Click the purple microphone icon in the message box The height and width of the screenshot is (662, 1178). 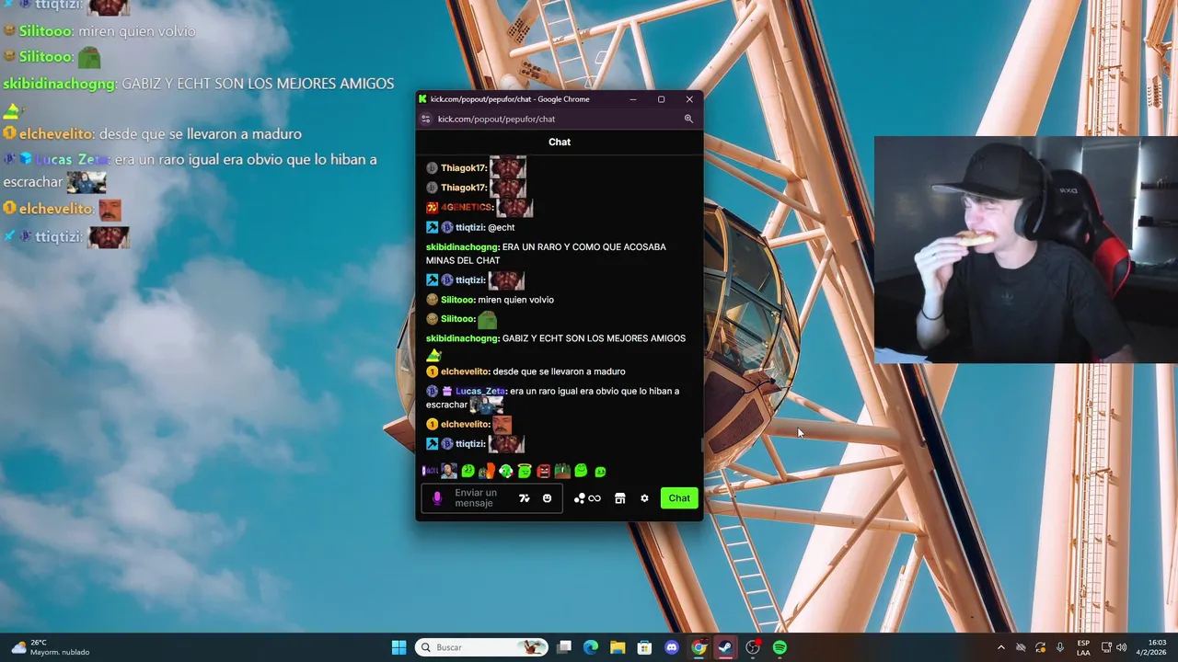(437, 498)
